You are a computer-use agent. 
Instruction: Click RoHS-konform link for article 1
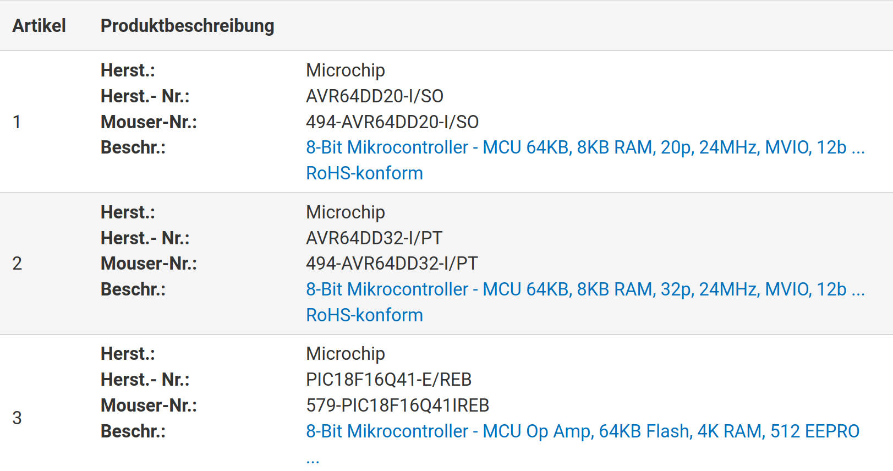pos(364,173)
